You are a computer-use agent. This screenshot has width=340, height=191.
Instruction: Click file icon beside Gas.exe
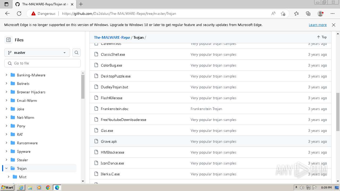tap(96, 131)
